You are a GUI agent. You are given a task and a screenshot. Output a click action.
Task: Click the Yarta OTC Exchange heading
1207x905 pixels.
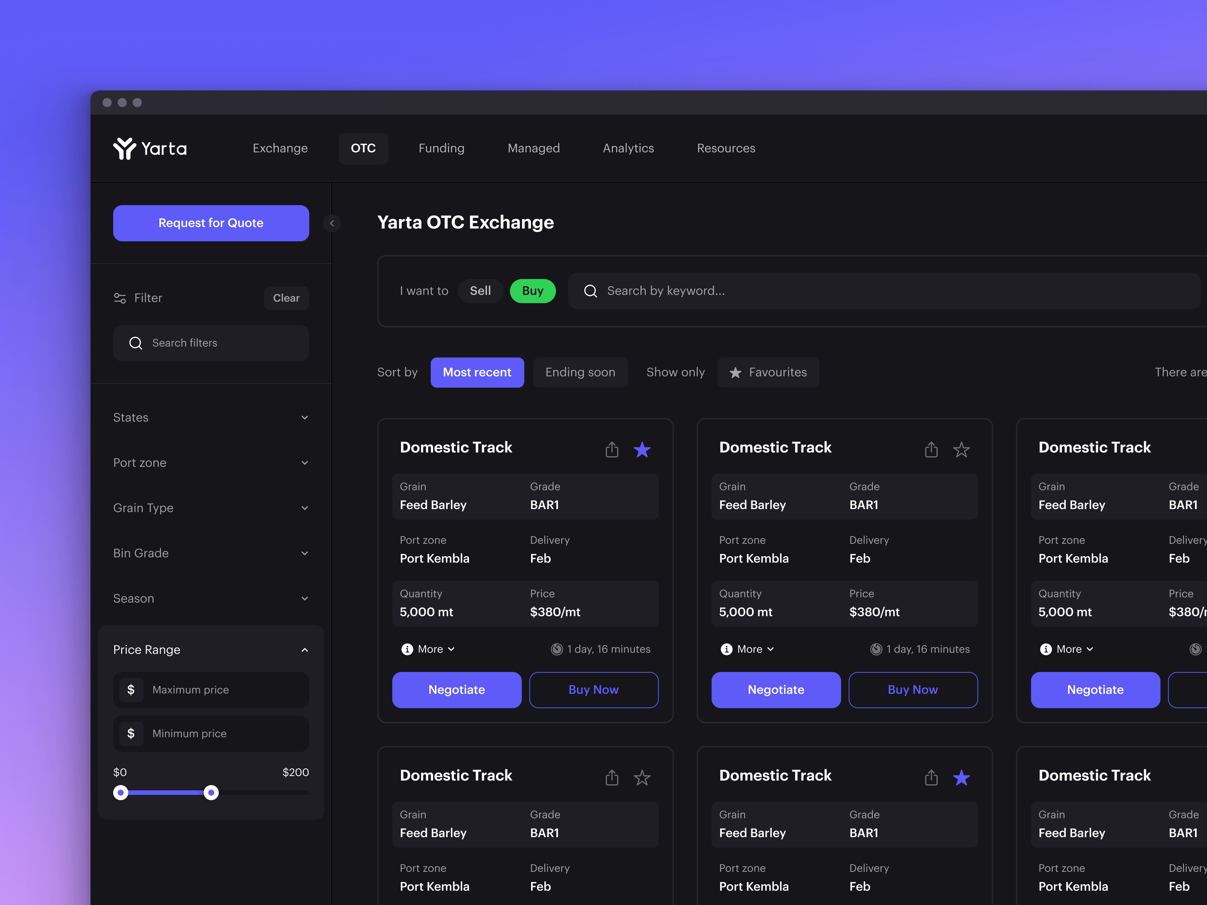point(465,222)
